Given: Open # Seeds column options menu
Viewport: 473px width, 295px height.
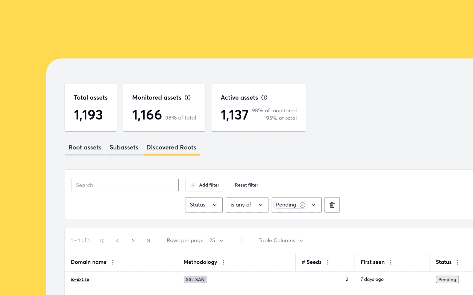Looking at the screenshot, I should 328,262.
